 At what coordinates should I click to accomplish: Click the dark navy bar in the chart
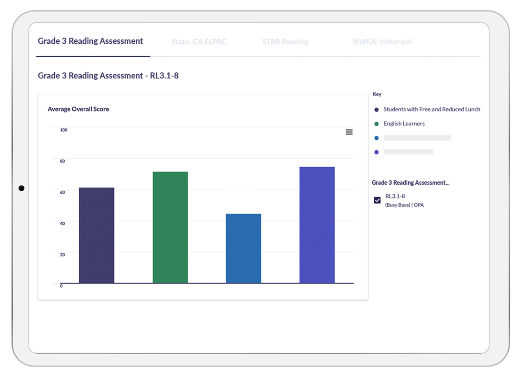pos(96,235)
